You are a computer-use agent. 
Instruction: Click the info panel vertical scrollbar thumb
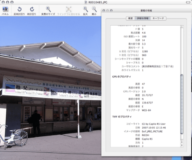[182, 104]
